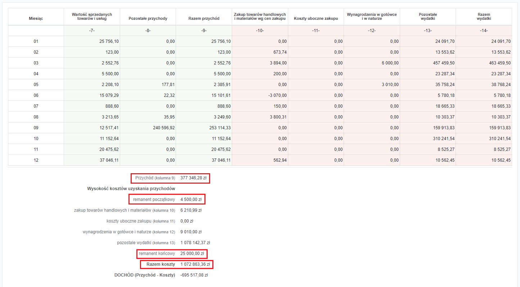Click the Wysokość kosztów uzyskania przychodów heading
The width and height of the screenshot is (520, 287).
[x=131, y=189]
